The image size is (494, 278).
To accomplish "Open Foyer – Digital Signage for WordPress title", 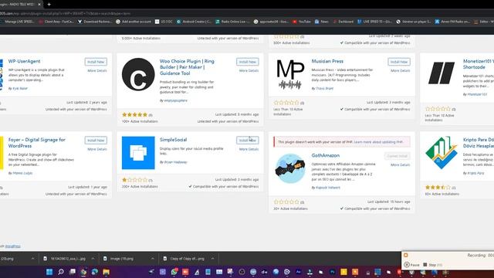I will [x=36, y=143].
